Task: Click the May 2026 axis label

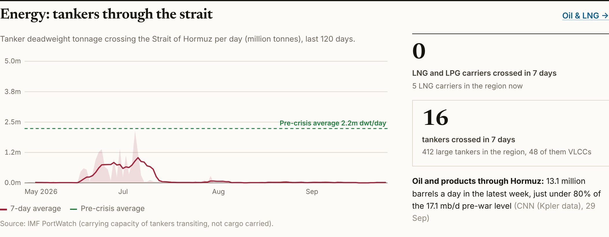Action: 41,192
